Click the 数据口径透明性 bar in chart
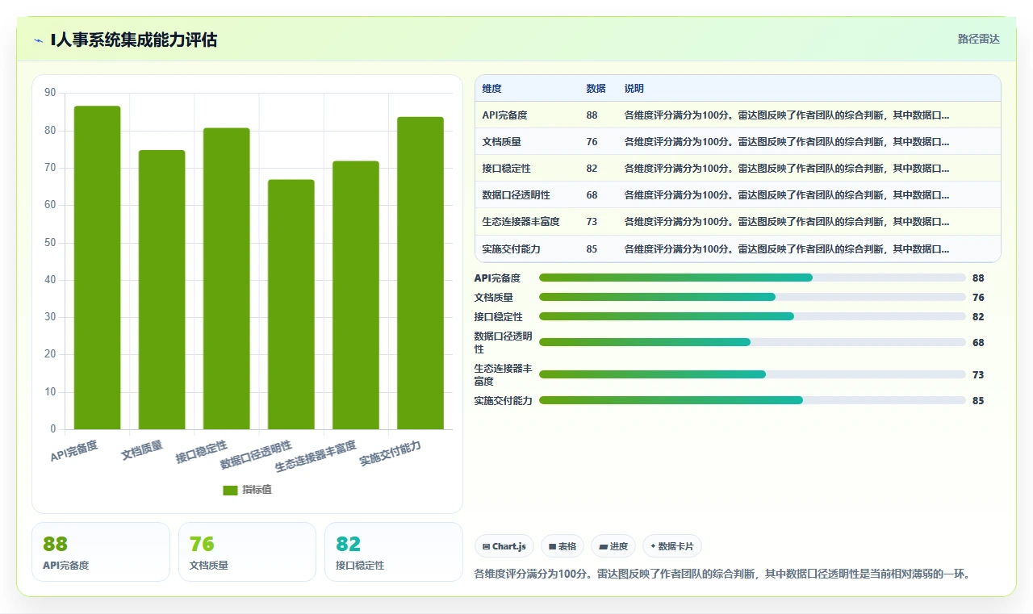Image resolution: width=1033 pixels, height=614 pixels. click(x=291, y=304)
